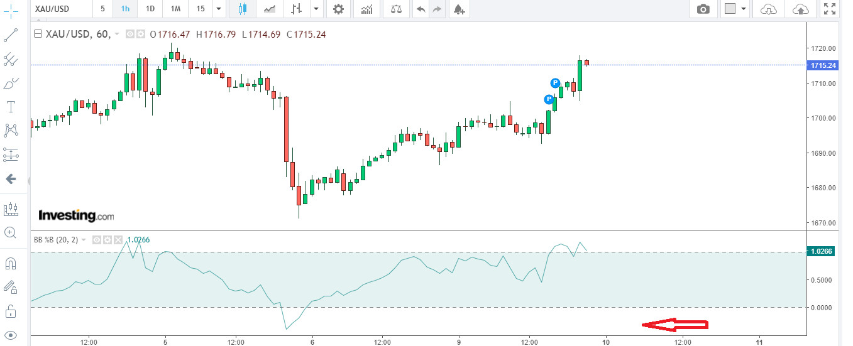Switch to the 1D timeframe
Screen dimensions: 853x346
(150, 9)
